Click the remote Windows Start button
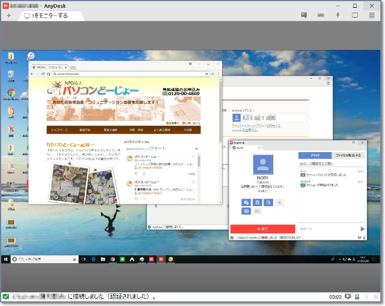 [6, 259]
